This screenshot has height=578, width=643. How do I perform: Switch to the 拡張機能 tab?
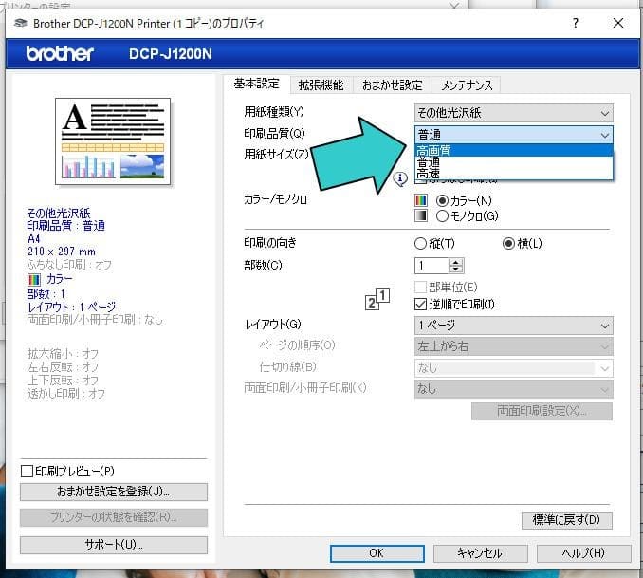coord(321,85)
